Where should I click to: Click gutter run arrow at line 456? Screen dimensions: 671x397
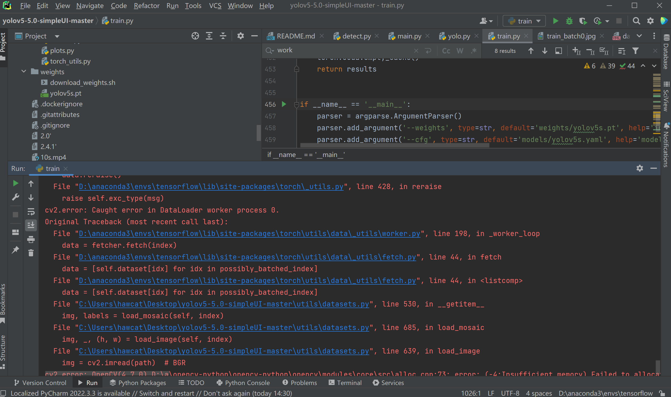[x=284, y=104]
